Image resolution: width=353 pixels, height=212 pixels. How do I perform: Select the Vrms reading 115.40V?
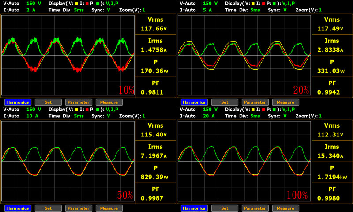(154, 135)
